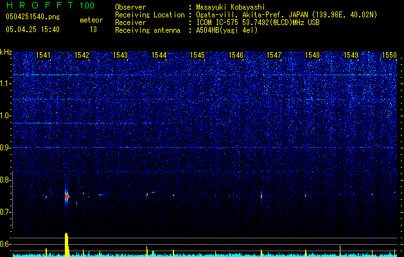The width and height of the screenshot is (404, 257).
Task: Click the kHz axis unit label
Action: pos(6,52)
